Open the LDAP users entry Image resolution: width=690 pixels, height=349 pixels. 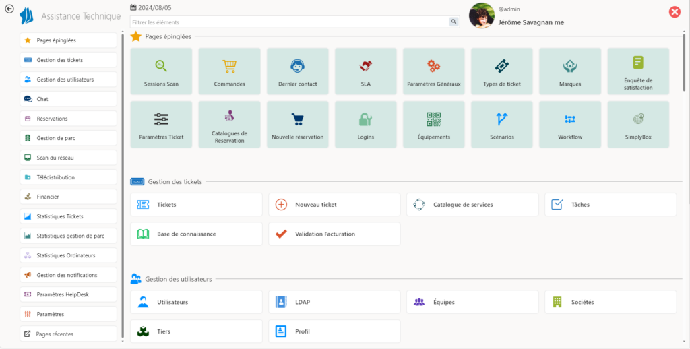tap(334, 302)
